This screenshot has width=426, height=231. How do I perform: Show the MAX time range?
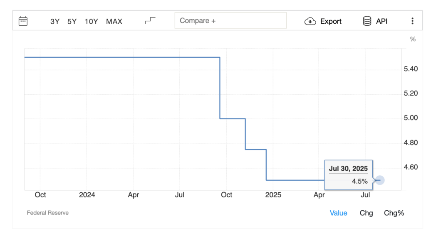click(114, 22)
